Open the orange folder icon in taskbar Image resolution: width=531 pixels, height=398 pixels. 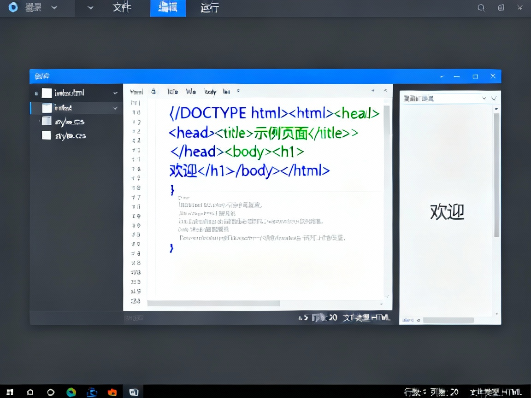pos(112,392)
